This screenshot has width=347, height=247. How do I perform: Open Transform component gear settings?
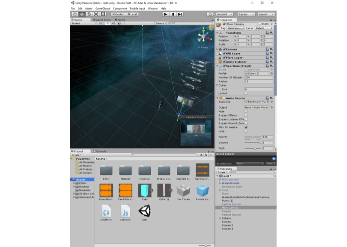(271, 32)
